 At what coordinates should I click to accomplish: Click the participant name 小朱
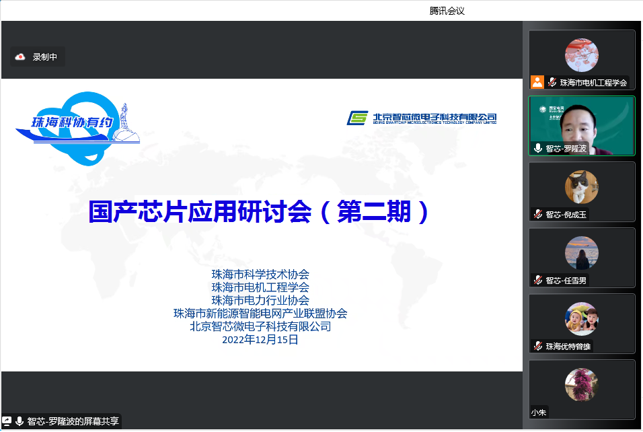(x=539, y=412)
